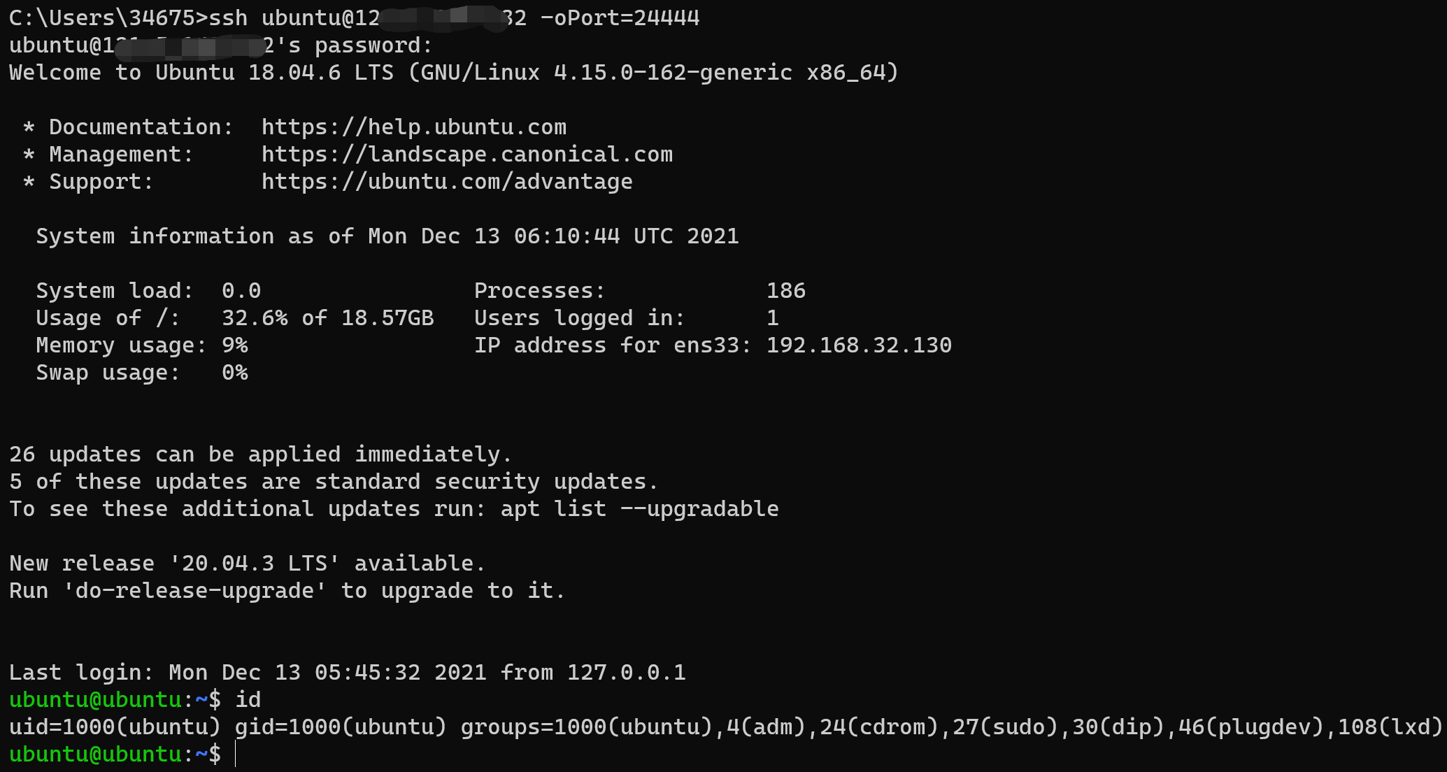Click the System information date line
The width and height of the screenshot is (1447, 772).
[387, 236]
